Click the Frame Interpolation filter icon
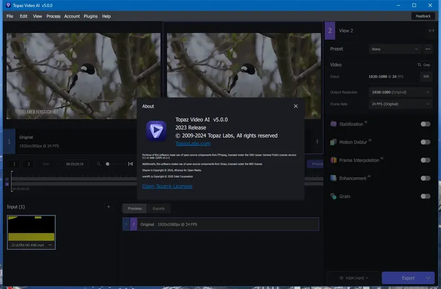This screenshot has height=289, width=441. (x=334, y=160)
